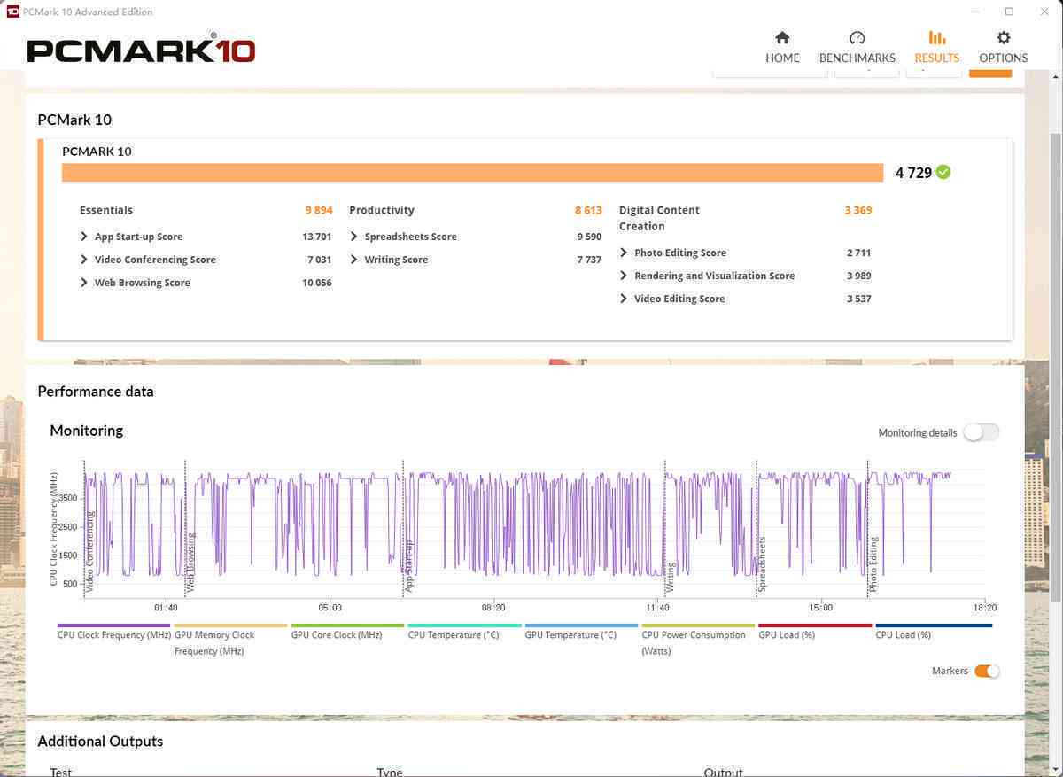Expand Writing Score details
Viewport: 1063px width, 777px height.
[354, 260]
